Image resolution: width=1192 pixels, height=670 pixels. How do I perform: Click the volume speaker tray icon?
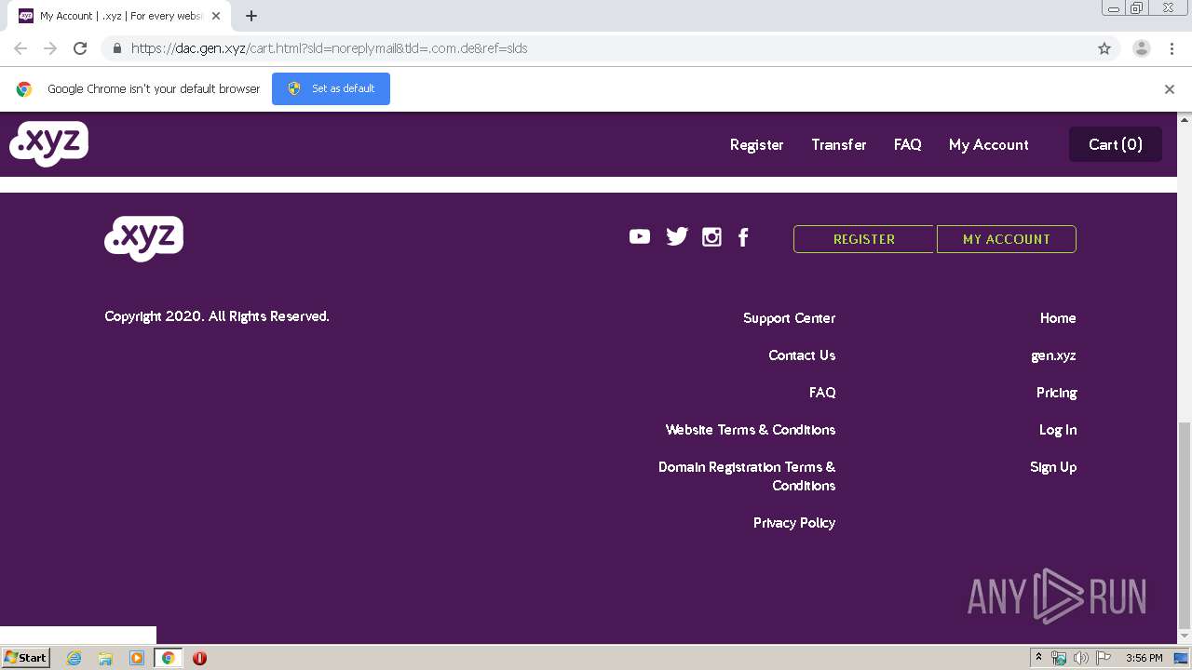pos(1081,658)
